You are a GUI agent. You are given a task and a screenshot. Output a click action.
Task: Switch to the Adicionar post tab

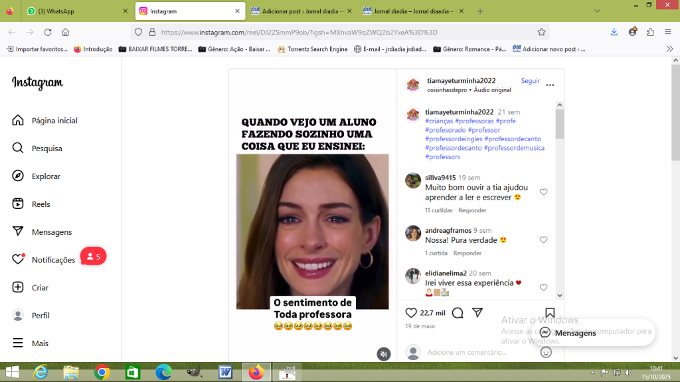click(x=303, y=11)
